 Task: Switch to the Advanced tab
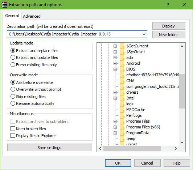coord(32,16)
